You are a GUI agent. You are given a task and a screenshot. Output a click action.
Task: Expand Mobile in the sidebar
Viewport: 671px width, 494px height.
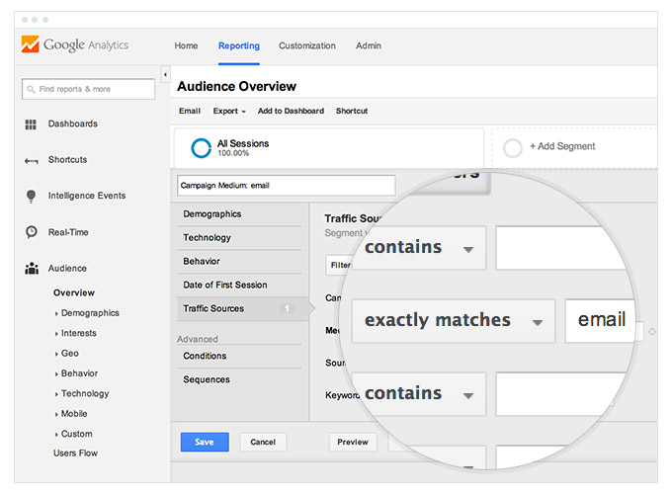[71, 414]
